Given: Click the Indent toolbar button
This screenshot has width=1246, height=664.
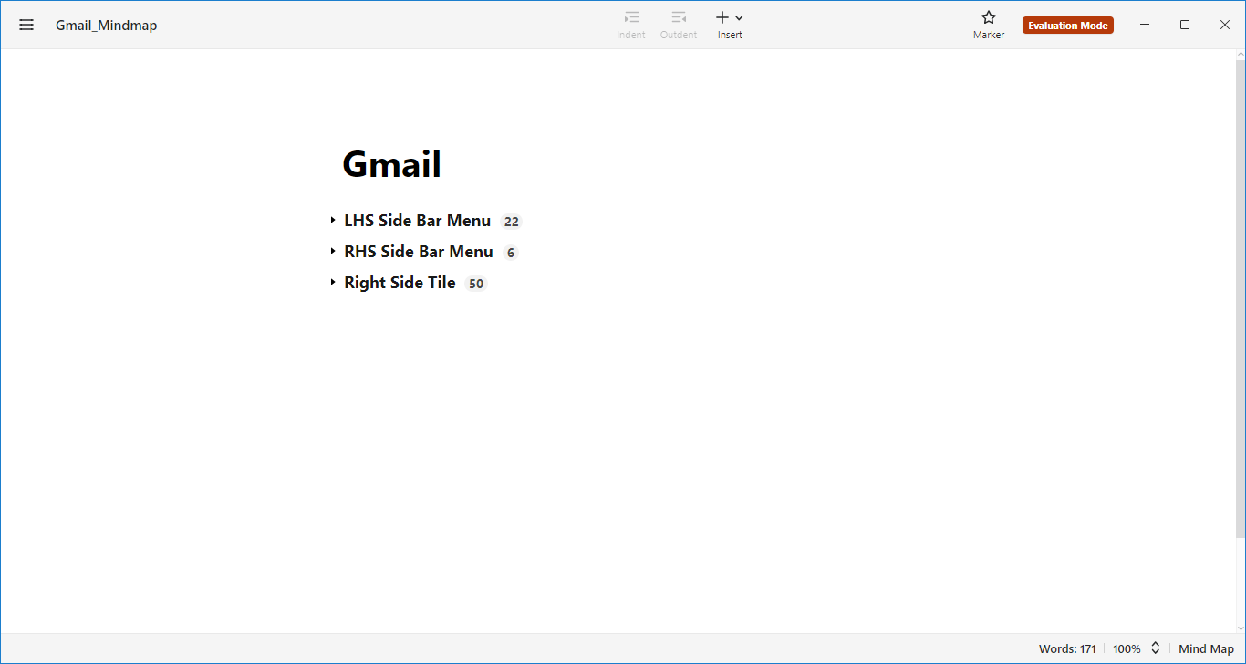Looking at the screenshot, I should 631,25.
